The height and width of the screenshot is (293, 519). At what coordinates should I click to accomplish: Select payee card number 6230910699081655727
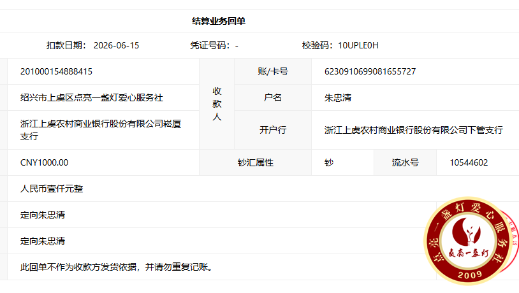[370, 71]
